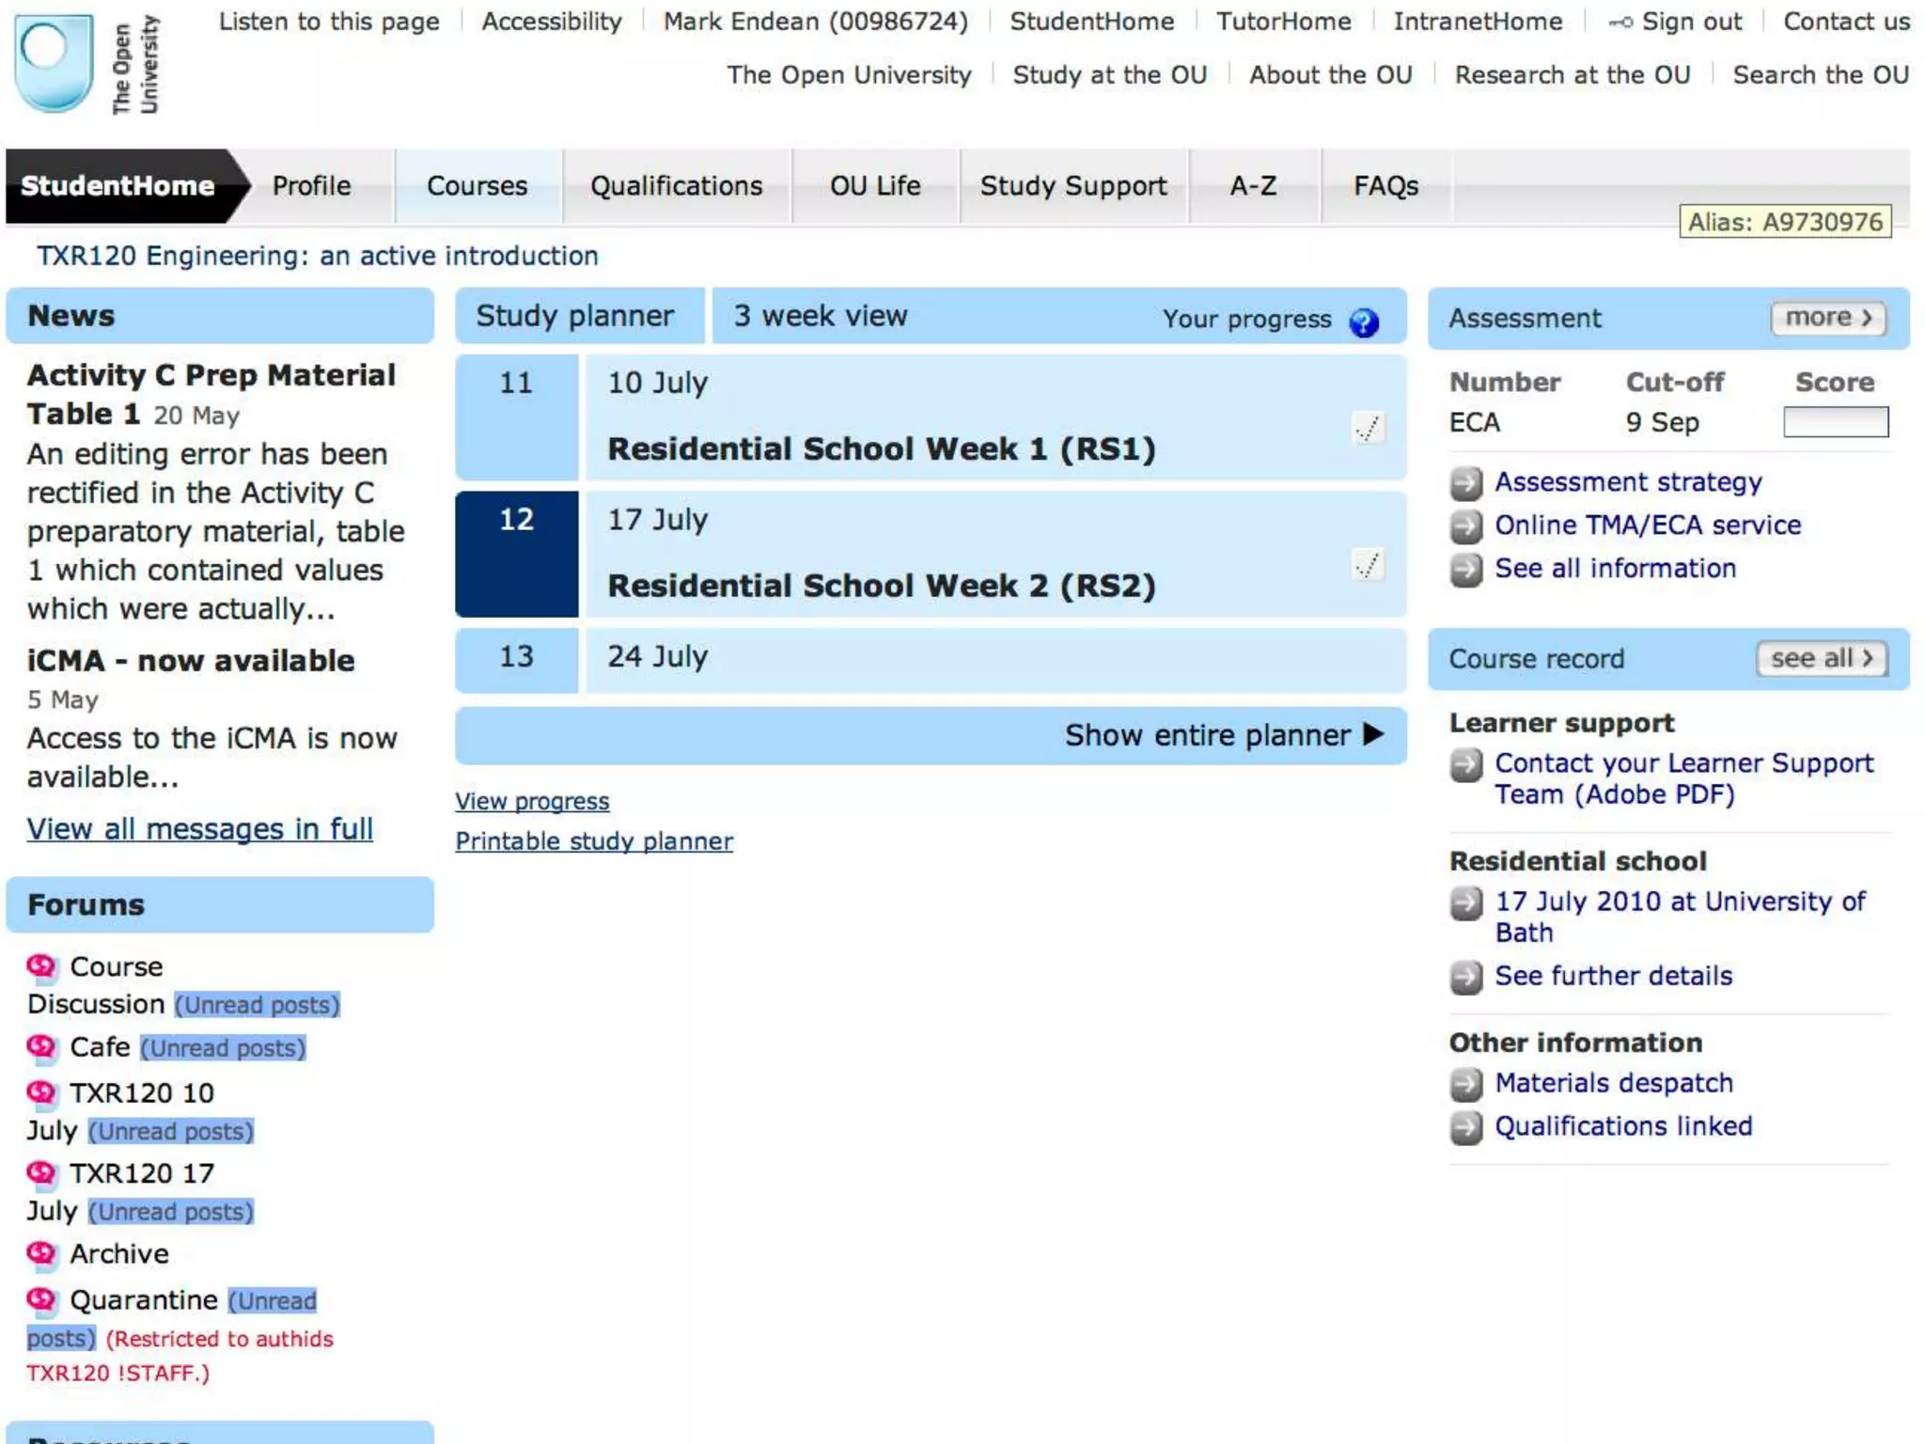This screenshot has width=1925, height=1444.
Task: Open View all messages in full link
Action: coord(199,829)
